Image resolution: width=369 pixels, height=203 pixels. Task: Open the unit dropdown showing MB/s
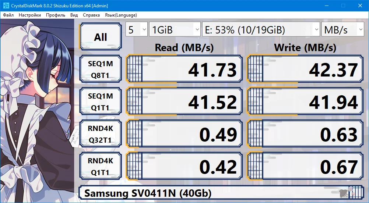point(342,29)
